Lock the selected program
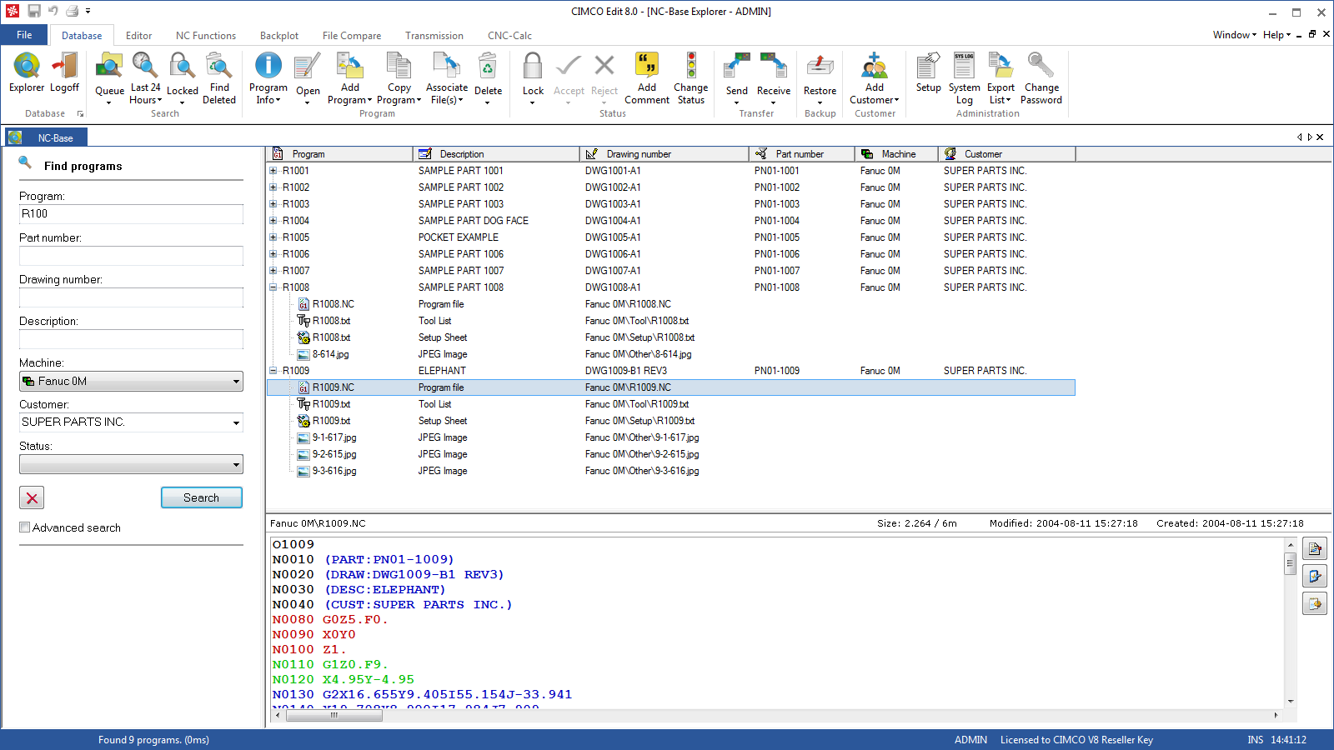This screenshot has width=1334, height=750. tap(533, 78)
